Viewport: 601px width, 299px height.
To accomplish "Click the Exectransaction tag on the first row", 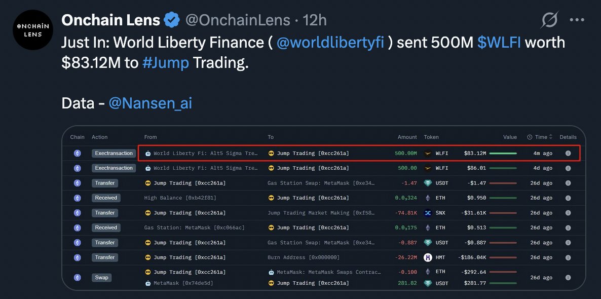I will tap(114, 153).
